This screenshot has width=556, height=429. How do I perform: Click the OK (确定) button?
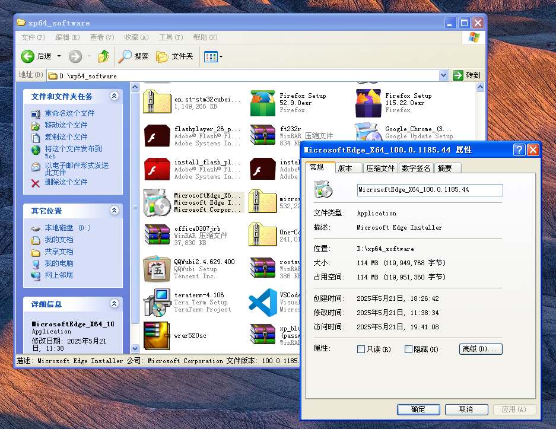418,409
